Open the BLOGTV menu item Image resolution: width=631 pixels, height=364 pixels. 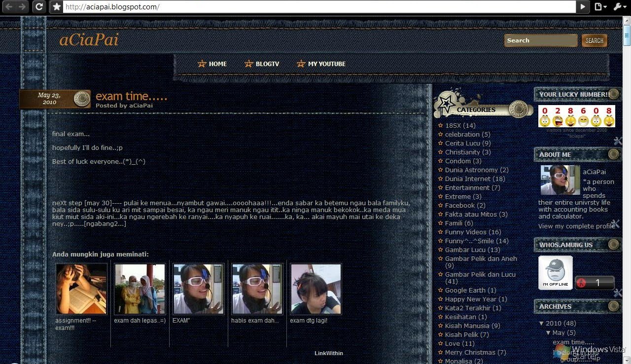click(x=267, y=64)
